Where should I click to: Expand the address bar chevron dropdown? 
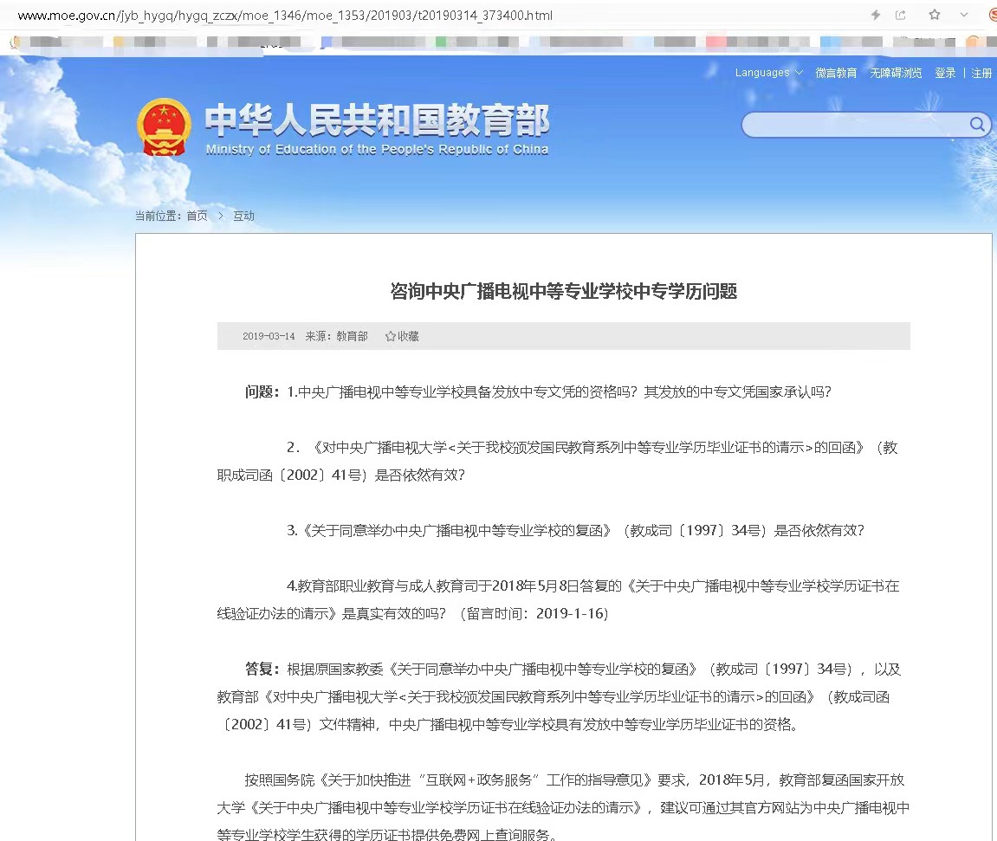964,15
